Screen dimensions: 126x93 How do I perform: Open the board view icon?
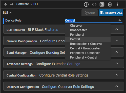[102, 4]
